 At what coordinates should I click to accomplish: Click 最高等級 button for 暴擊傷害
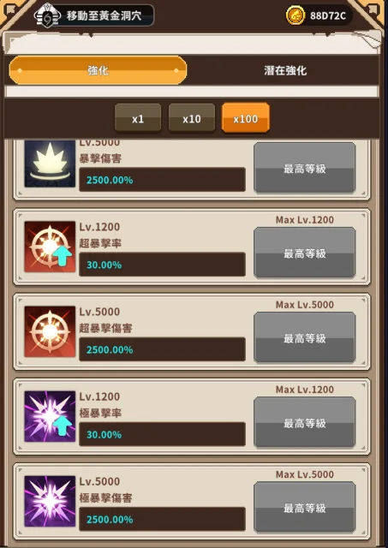pyautogui.click(x=304, y=168)
